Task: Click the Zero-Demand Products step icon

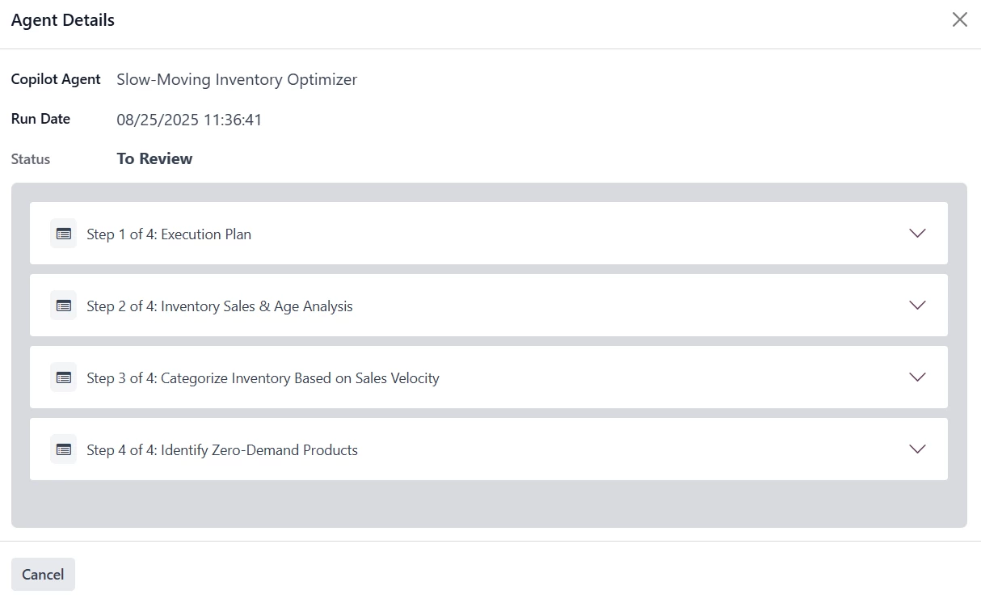Action: point(63,449)
